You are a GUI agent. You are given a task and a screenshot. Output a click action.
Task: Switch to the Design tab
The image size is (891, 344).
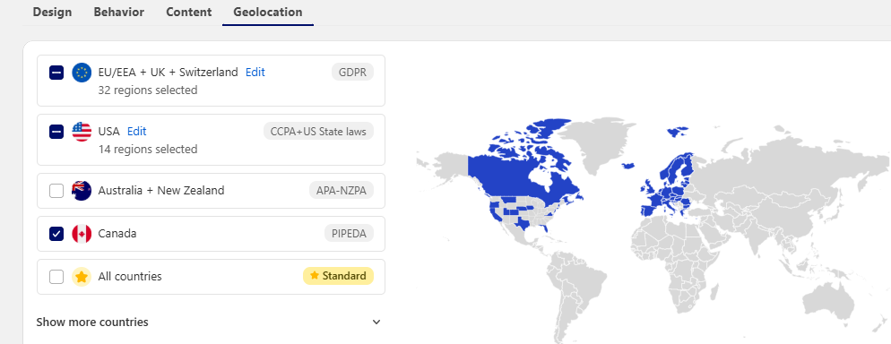[x=52, y=12]
